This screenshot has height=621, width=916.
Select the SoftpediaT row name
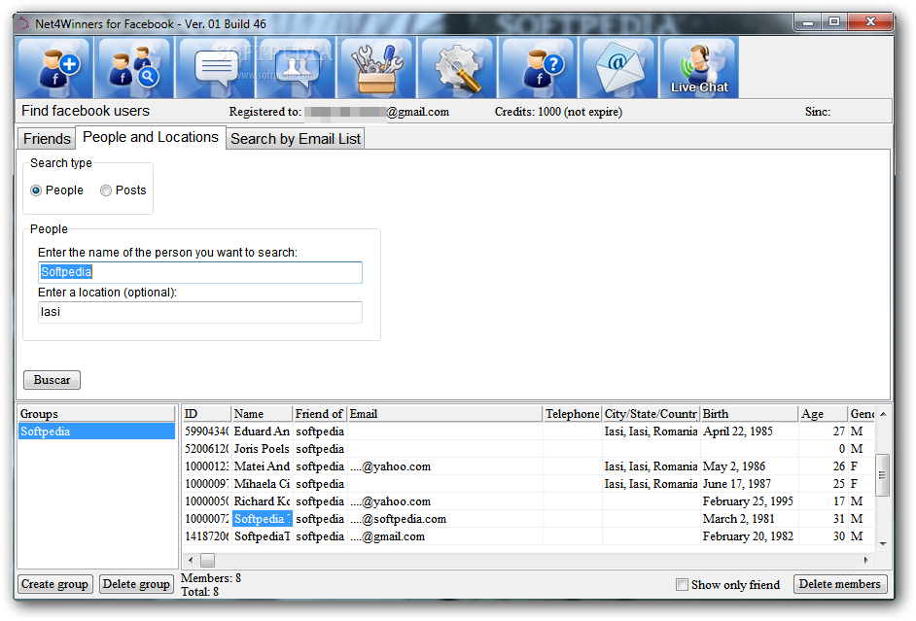262,536
